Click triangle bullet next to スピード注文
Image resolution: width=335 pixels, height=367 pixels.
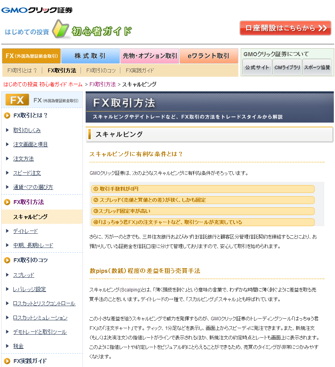(x=7, y=173)
